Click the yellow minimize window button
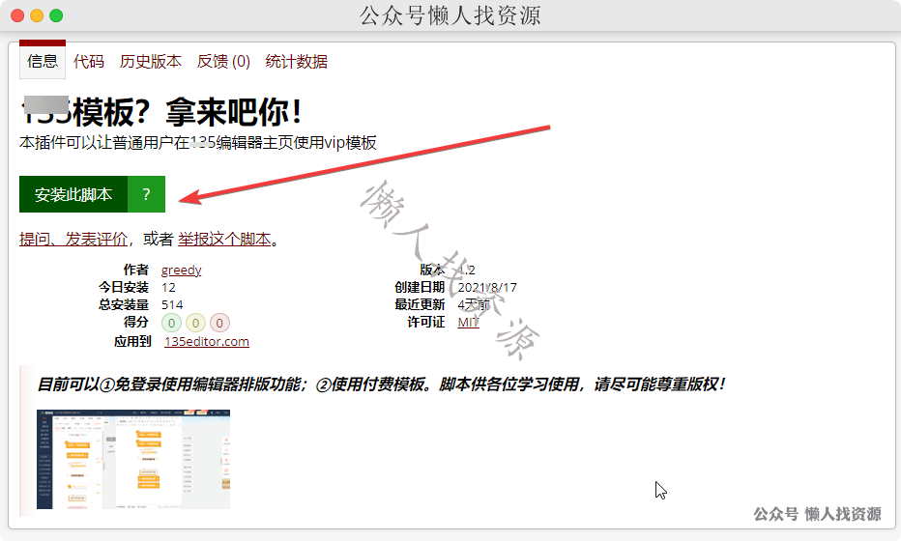The height and width of the screenshot is (541, 901). click(37, 15)
